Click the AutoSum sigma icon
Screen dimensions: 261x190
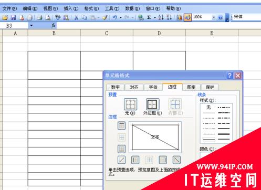149,17
